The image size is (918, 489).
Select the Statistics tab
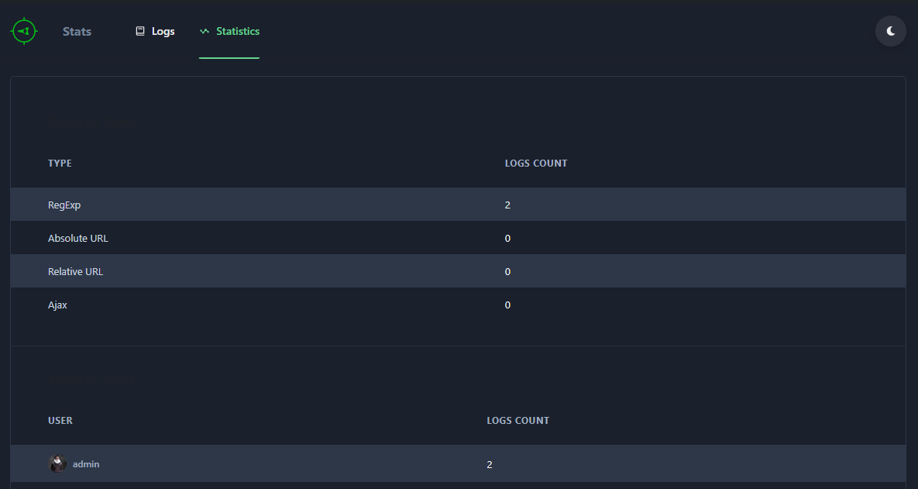[229, 31]
